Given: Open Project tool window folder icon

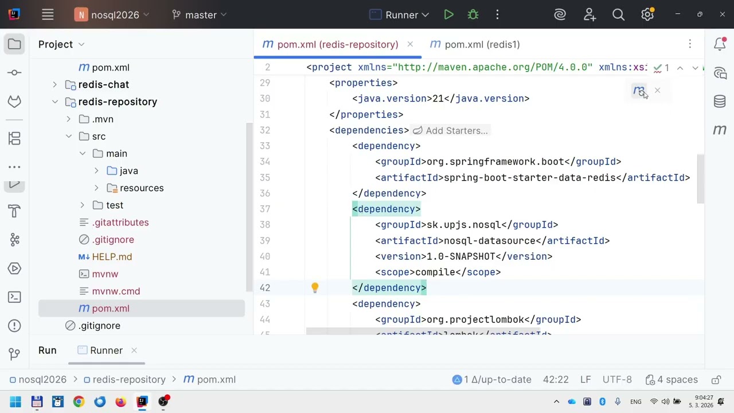Looking at the screenshot, I should 14,44.
